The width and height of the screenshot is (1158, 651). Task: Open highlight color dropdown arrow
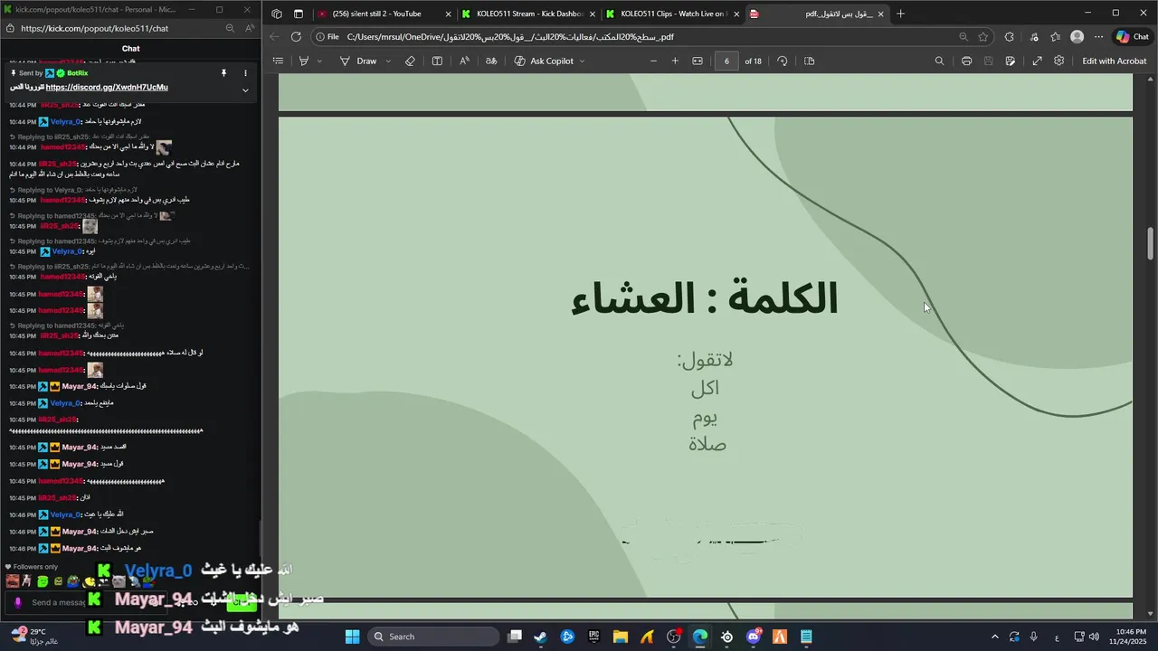[319, 61]
